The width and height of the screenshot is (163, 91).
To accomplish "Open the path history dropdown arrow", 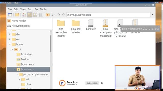I will (x=153, y=15).
